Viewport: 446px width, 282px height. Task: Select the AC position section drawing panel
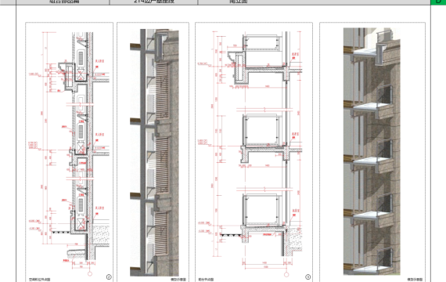click(x=69, y=152)
